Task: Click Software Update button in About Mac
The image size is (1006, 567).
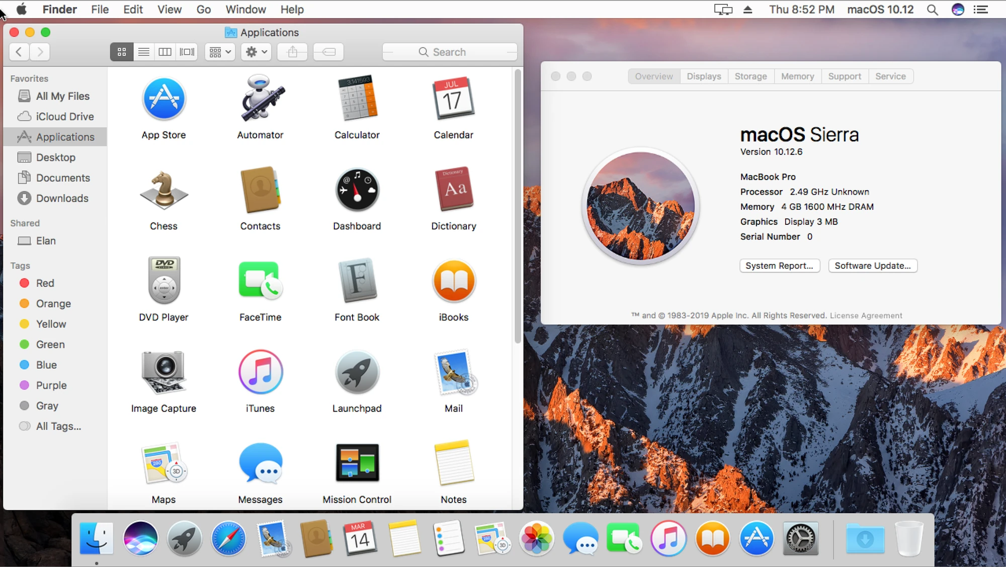Action: tap(873, 266)
